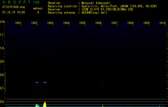The width and height of the screenshot is (168, 107).
Task: Click the small yellow power spikes after 1802
Action: point(37,105)
